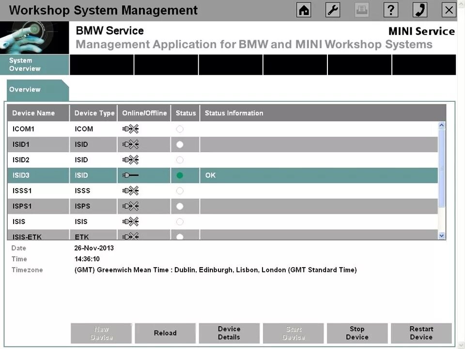Sort by Device Type column header

tap(93, 113)
